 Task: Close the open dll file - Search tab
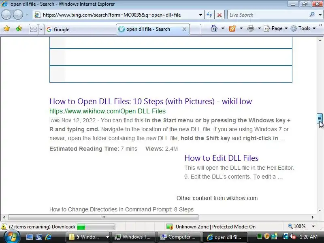tap(184, 29)
